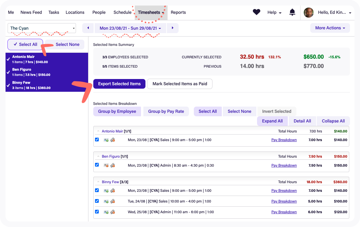Click Ed King's profile avatar
Image resolution: width=360 pixels, height=227 pixels.
coord(309,12)
